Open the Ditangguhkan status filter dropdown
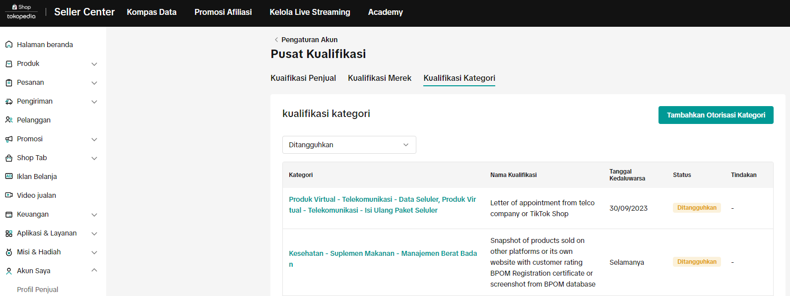Viewport: 790px width, 296px height. point(349,145)
